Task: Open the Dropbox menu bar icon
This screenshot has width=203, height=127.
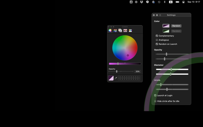Action: [x=142, y=2]
